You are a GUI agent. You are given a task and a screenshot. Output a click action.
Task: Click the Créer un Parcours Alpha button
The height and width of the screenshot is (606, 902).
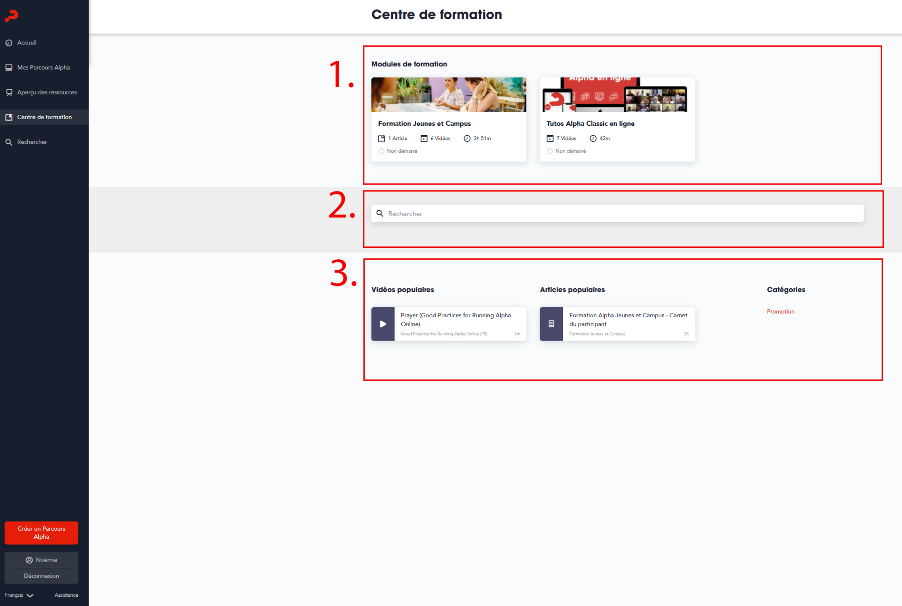[41, 533]
